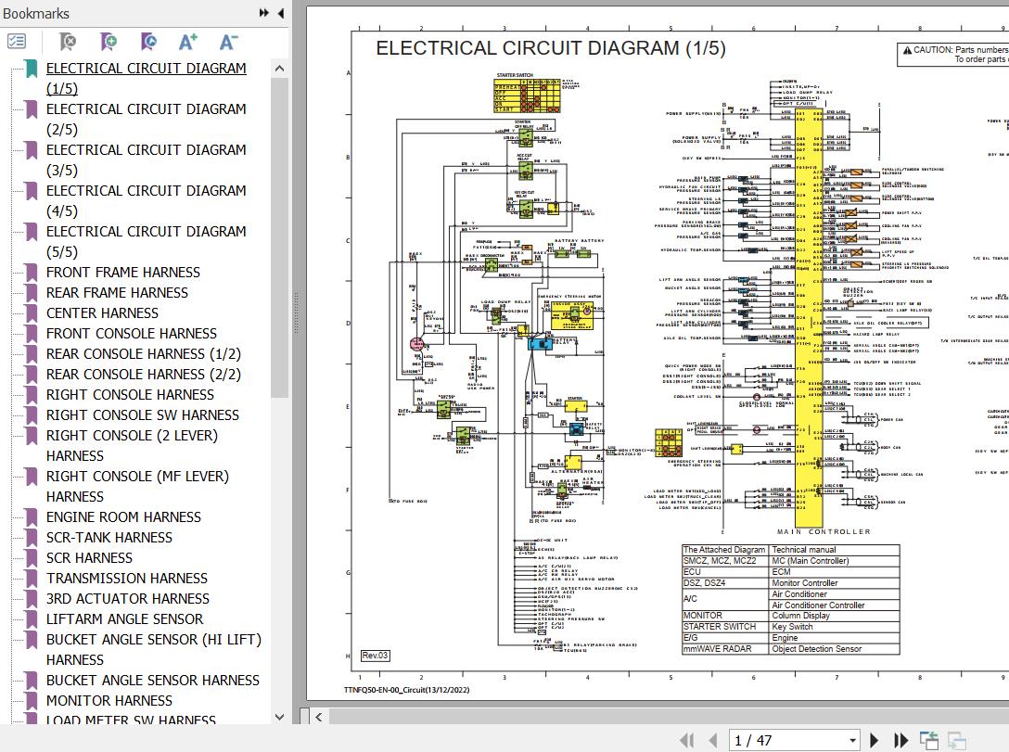Select the REAR FRAME HARNESS bookmark
1009x752 pixels.
click(x=117, y=293)
